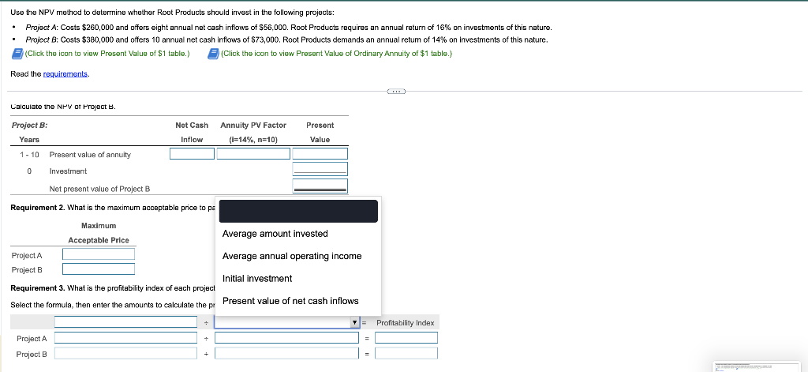This screenshot has height=372, width=808.
Task: Click Project B denominator input field
Action: click(286, 353)
